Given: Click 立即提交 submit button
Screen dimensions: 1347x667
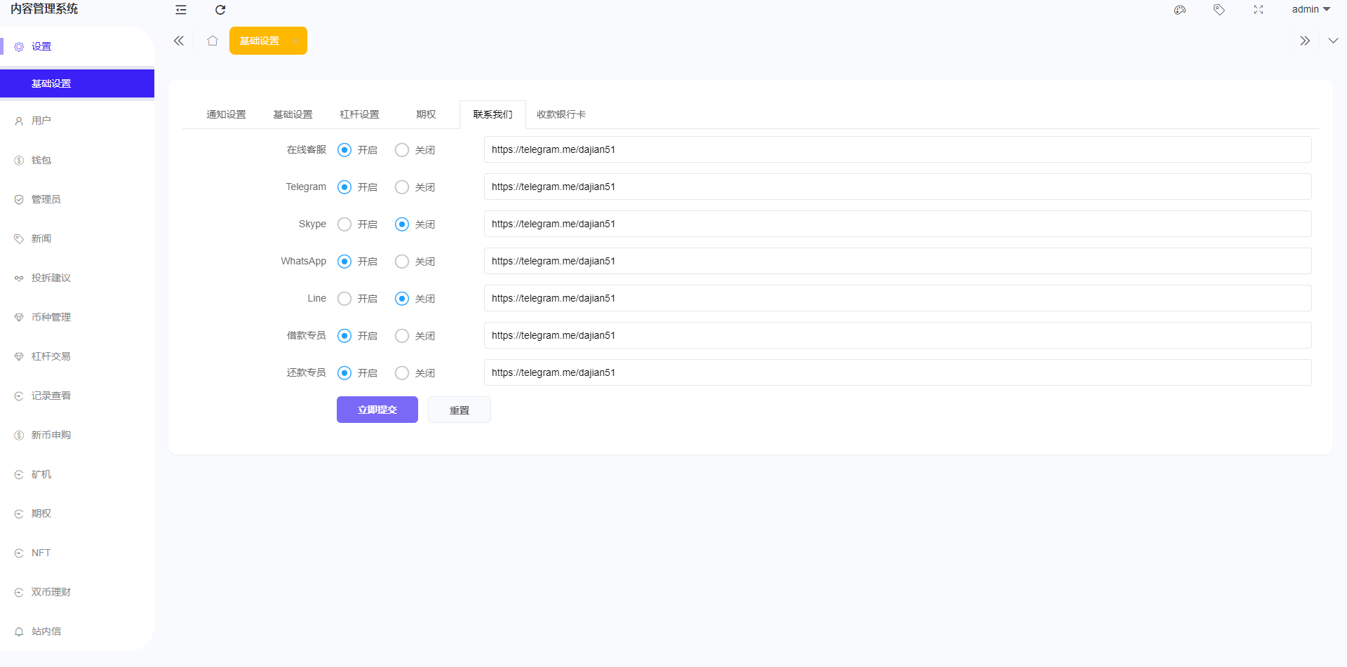Looking at the screenshot, I should [x=377, y=410].
